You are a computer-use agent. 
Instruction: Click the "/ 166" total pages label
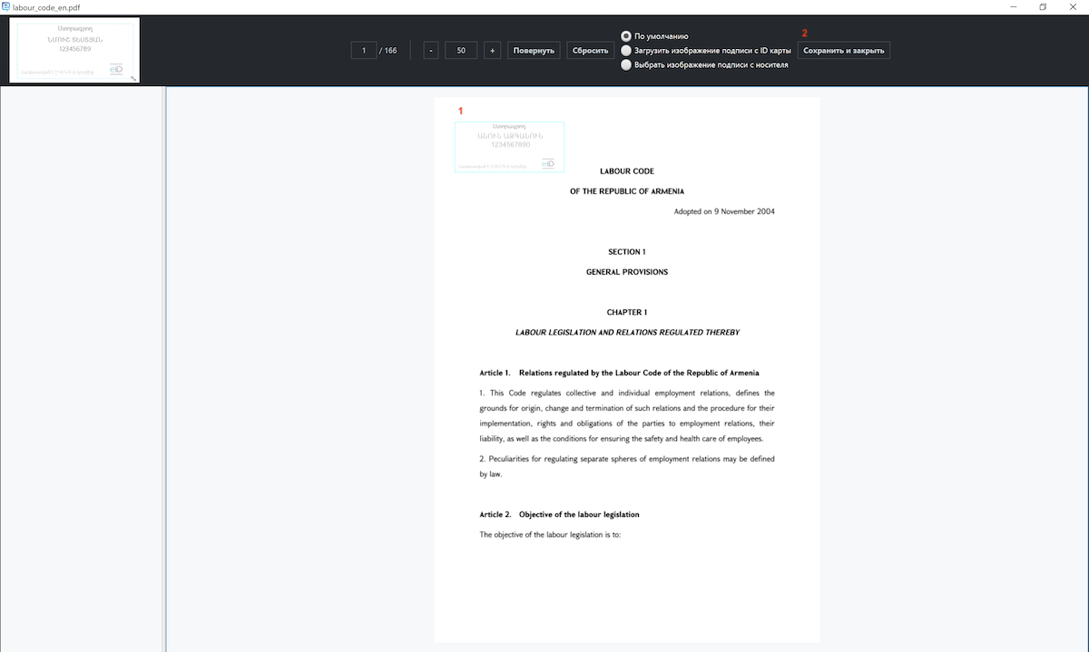388,51
